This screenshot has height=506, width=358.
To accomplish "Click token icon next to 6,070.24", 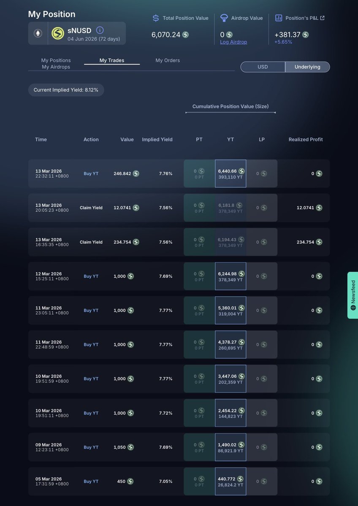I will [185, 35].
